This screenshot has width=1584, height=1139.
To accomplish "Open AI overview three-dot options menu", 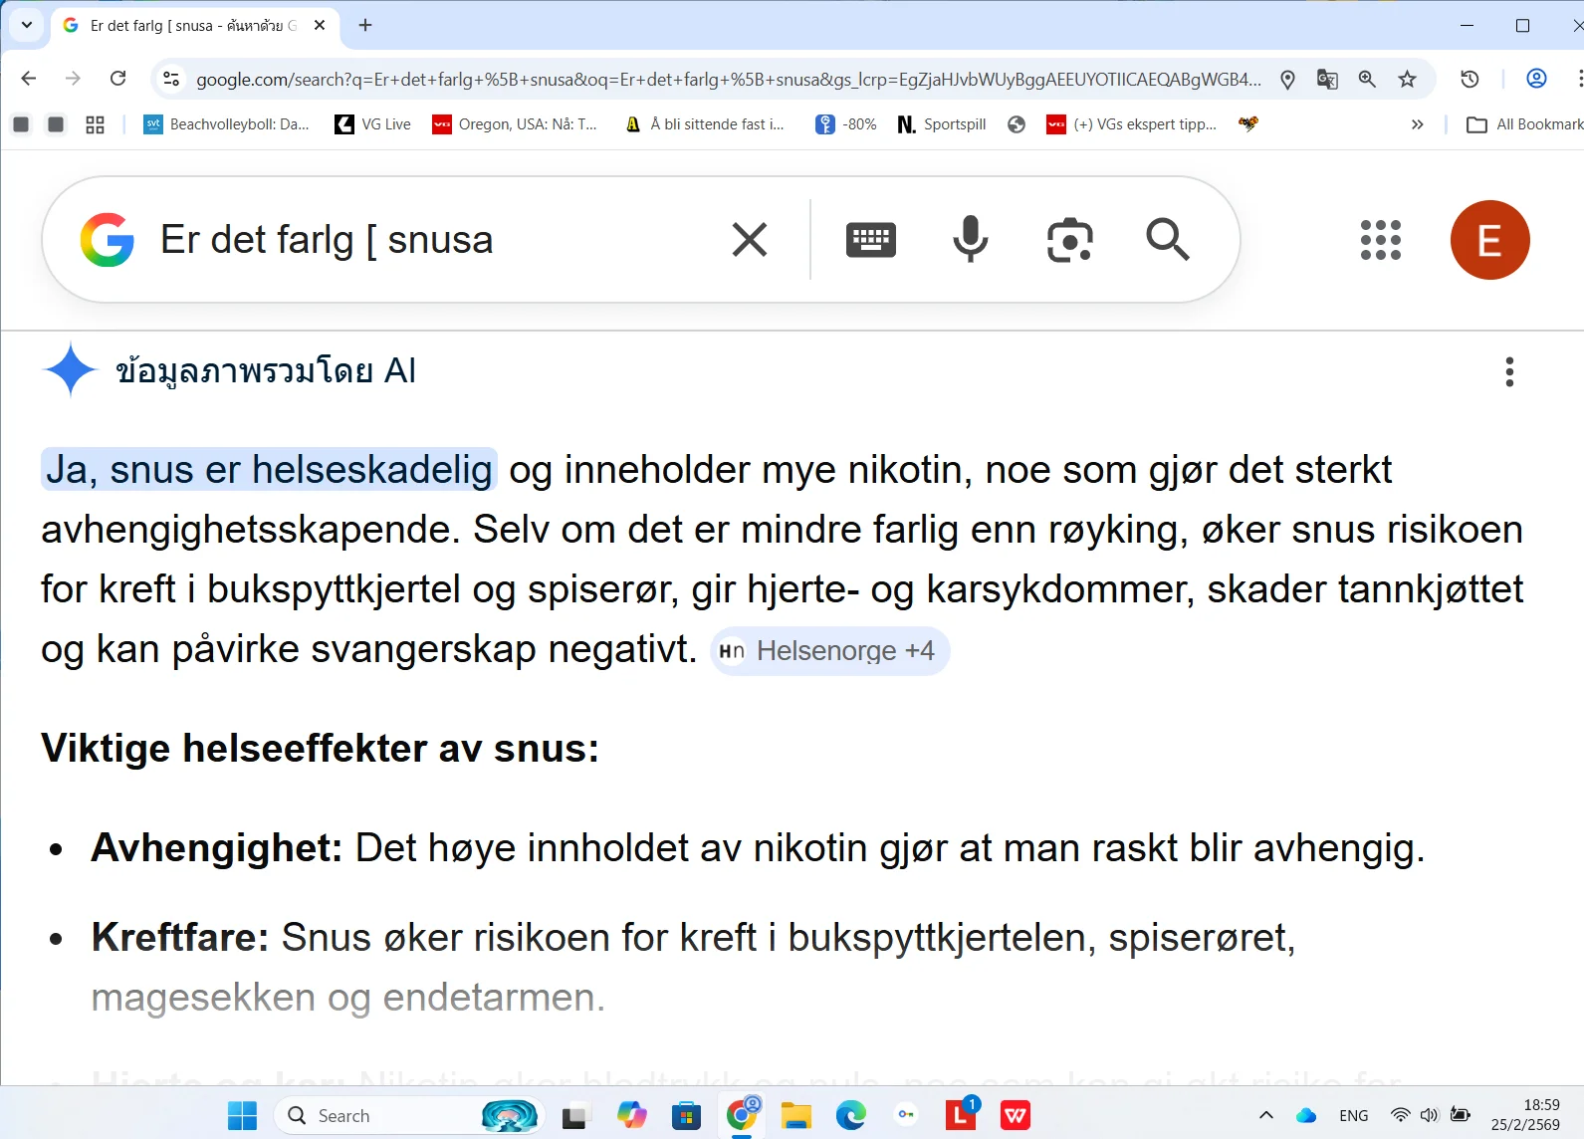I will coord(1509,371).
